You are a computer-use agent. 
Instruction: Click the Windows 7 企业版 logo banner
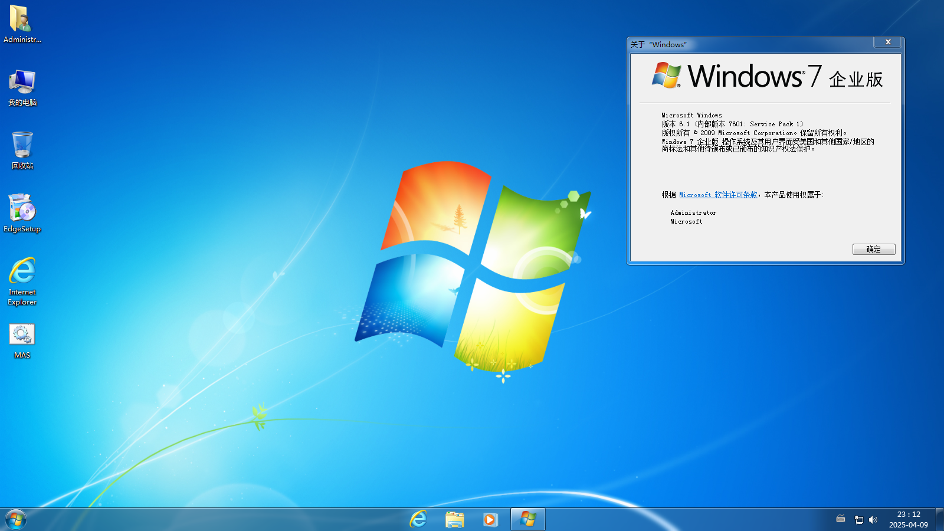pyautogui.click(x=767, y=76)
